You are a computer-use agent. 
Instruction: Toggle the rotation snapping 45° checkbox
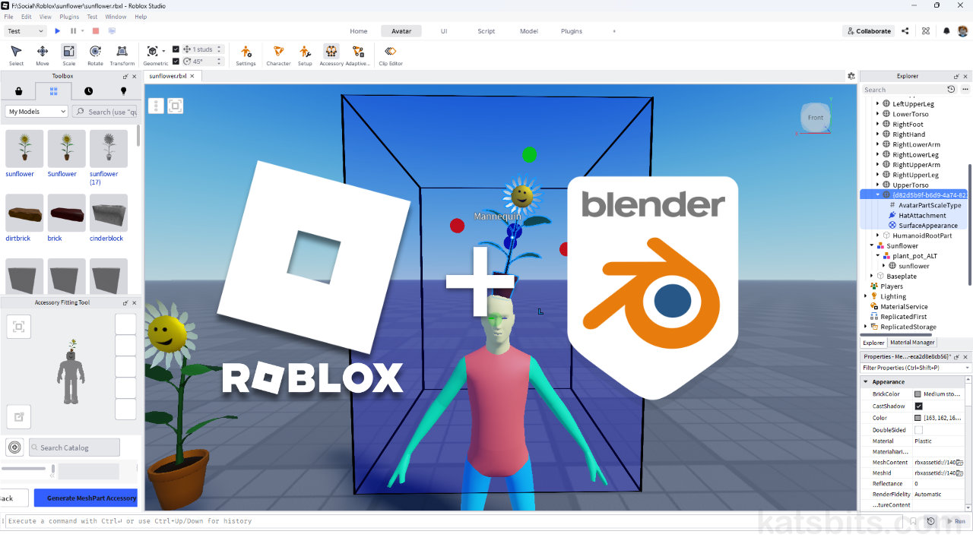[x=176, y=62]
